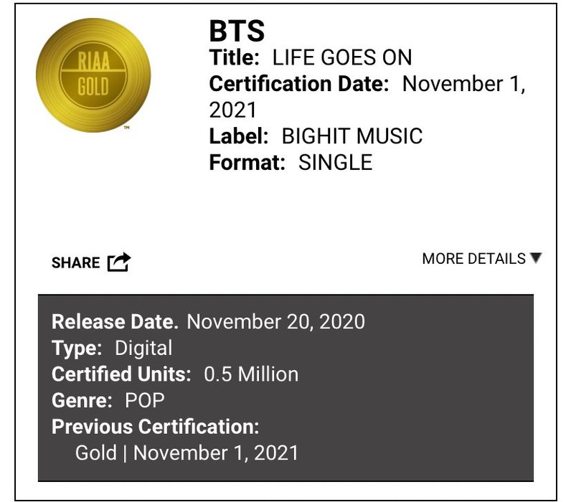Click the 0.5 Million certified units value
Screen dimensions: 571x502
pyautogui.click(x=251, y=374)
